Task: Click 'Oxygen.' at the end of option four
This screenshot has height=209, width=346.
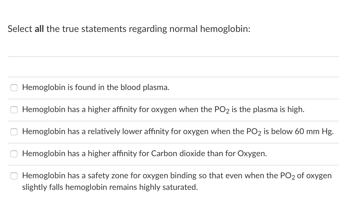Action: click(252, 154)
